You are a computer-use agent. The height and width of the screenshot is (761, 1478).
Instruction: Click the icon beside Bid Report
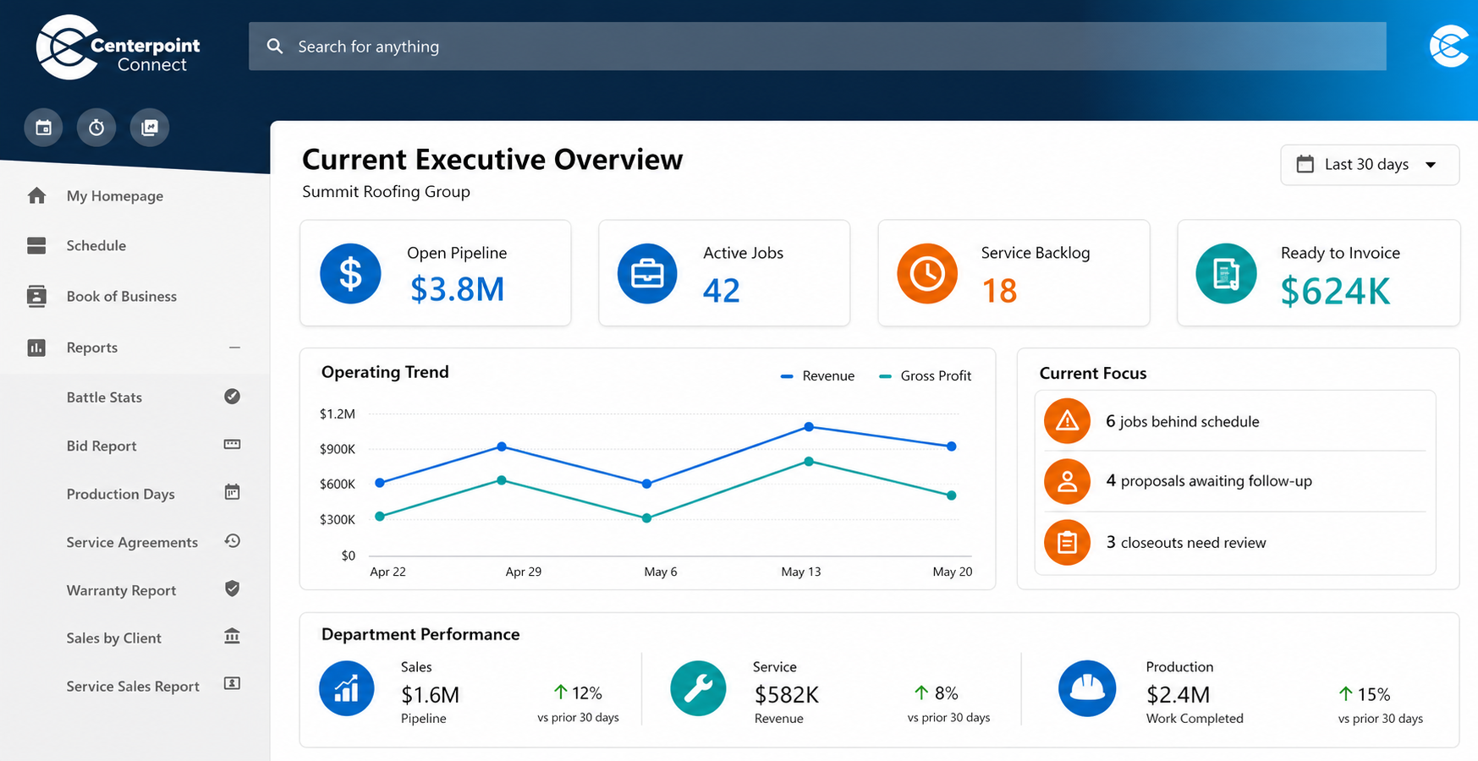tap(232, 445)
